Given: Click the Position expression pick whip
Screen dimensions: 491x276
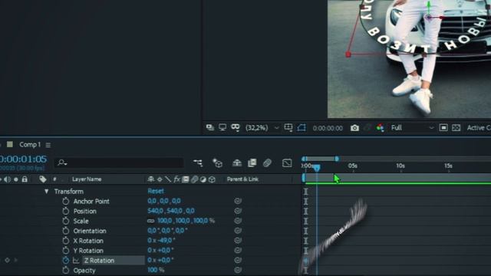Looking at the screenshot, I should [x=238, y=211].
